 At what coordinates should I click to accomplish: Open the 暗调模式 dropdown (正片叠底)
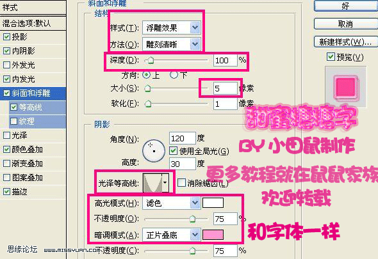click(172, 235)
